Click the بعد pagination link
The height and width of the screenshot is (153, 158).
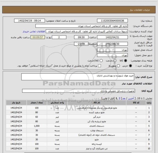click(x=124, y=98)
